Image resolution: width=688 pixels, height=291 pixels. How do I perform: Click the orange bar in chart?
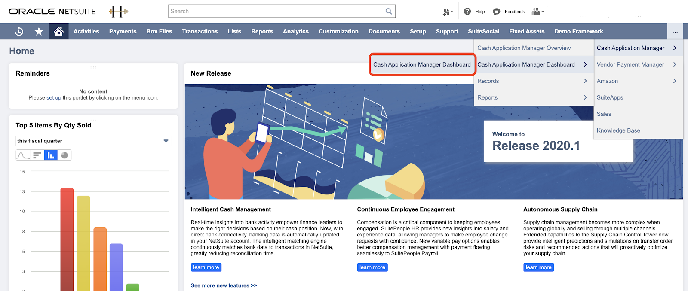click(x=100, y=259)
